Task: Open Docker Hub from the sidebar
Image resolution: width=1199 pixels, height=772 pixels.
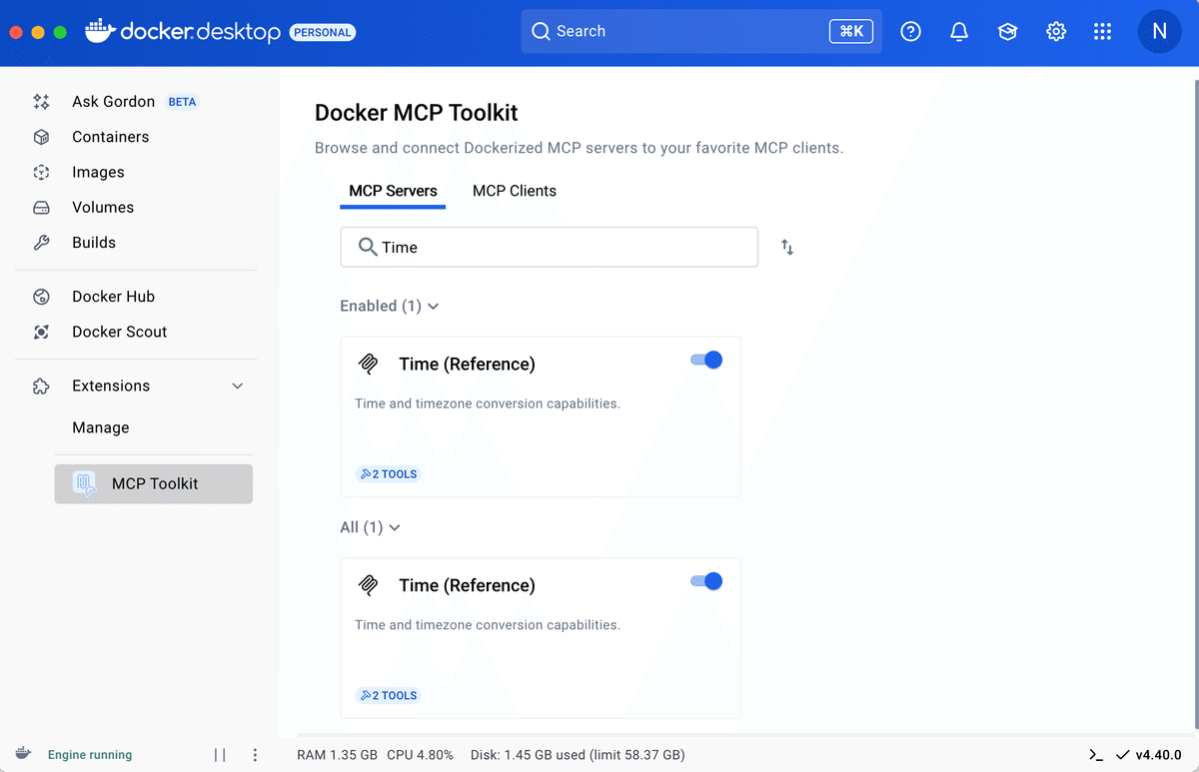Action: (113, 296)
